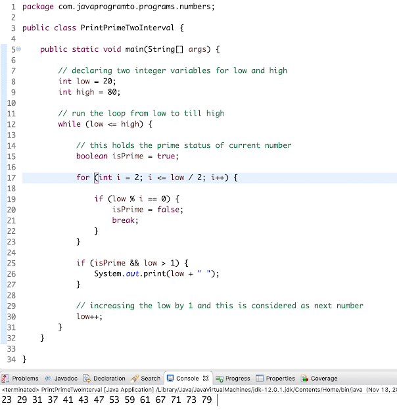Click the comment 'this holds the prime status'
Image resolution: width=397 pixels, height=420 pixels.
[x=184, y=145]
